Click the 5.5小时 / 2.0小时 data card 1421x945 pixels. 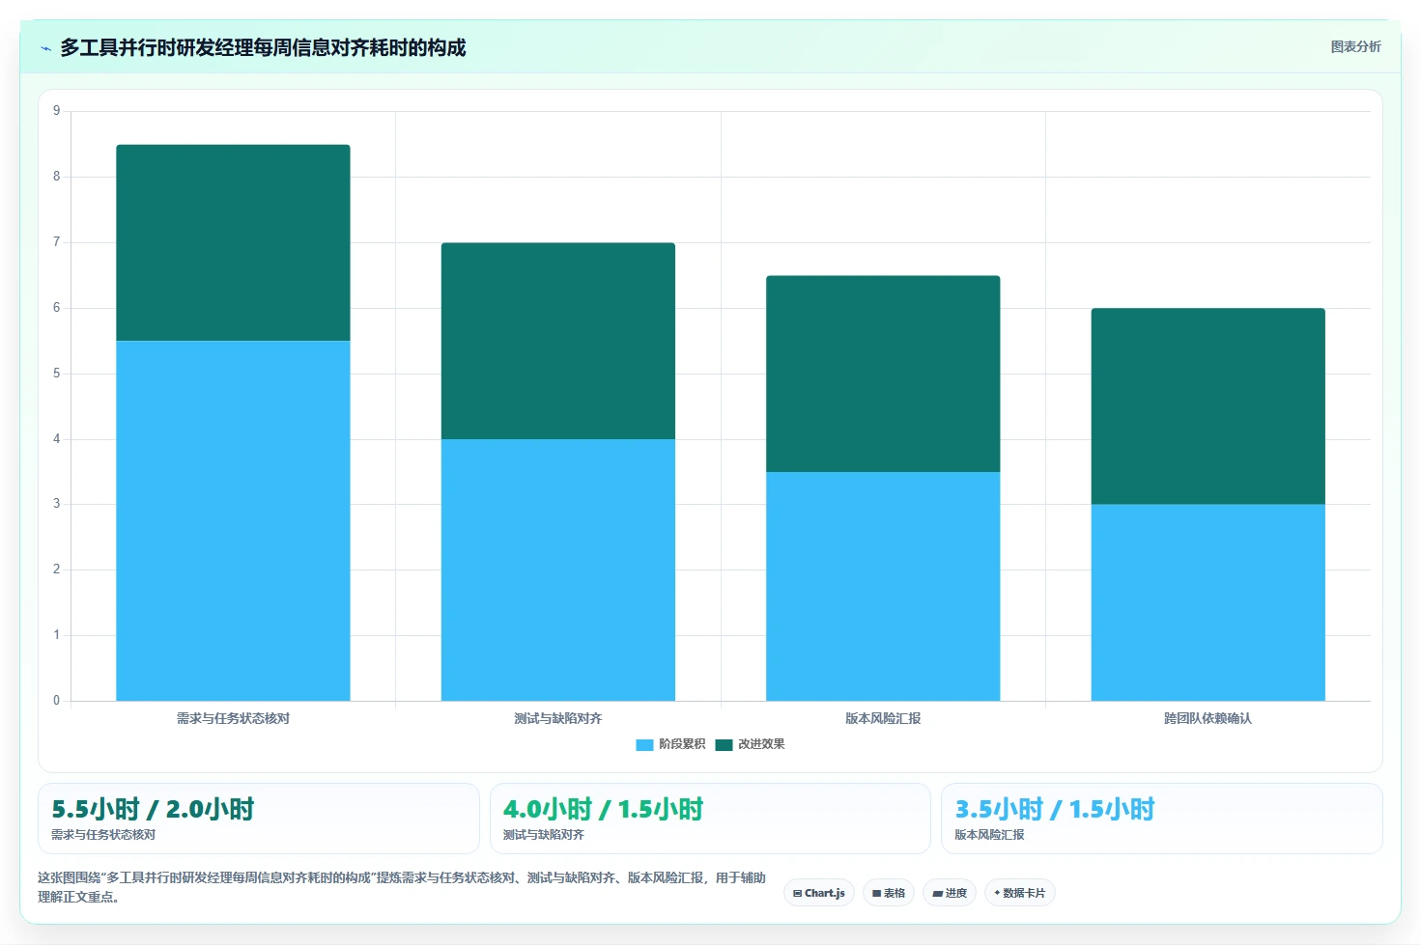tap(259, 819)
